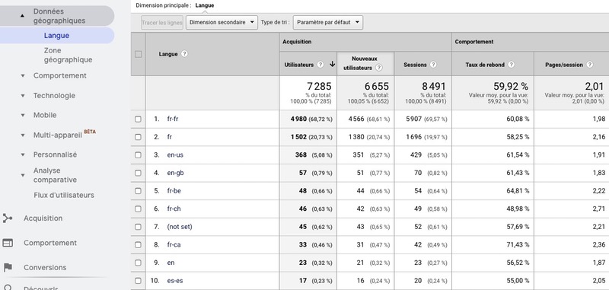Image resolution: width=609 pixels, height=290 pixels.
Task: Click the Découvrir icon in the sidebar
Action: pos(8,288)
